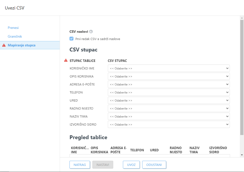Open the OPIS KORISNIKA mapping dropdown
244x172 pixels.
(169, 76)
